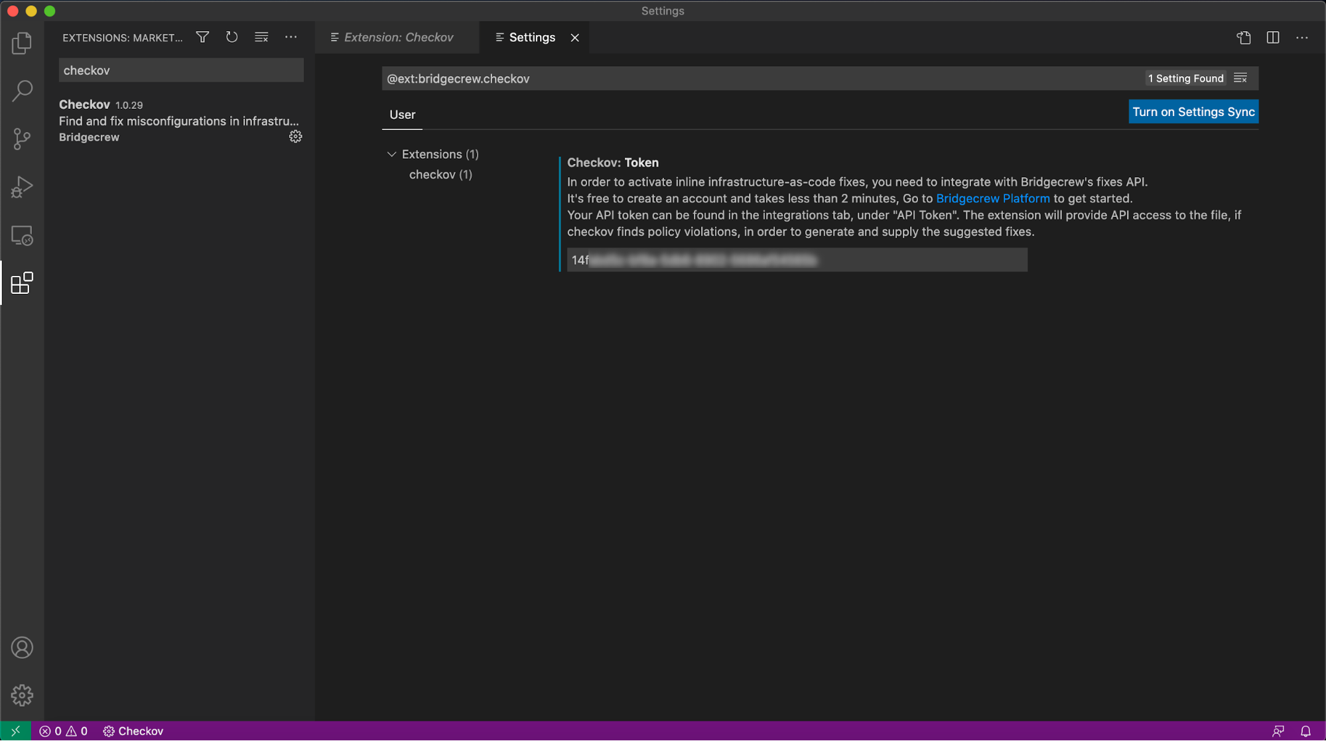Focus the settings search box
This screenshot has height=741, width=1326.
click(x=763, y=78)
